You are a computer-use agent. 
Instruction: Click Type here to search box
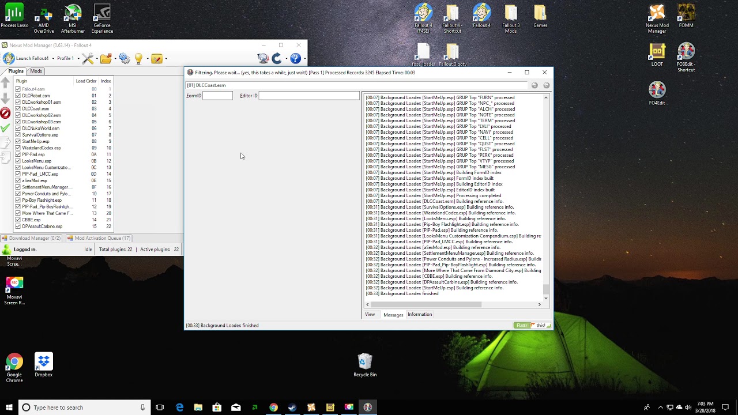point(84,408)
